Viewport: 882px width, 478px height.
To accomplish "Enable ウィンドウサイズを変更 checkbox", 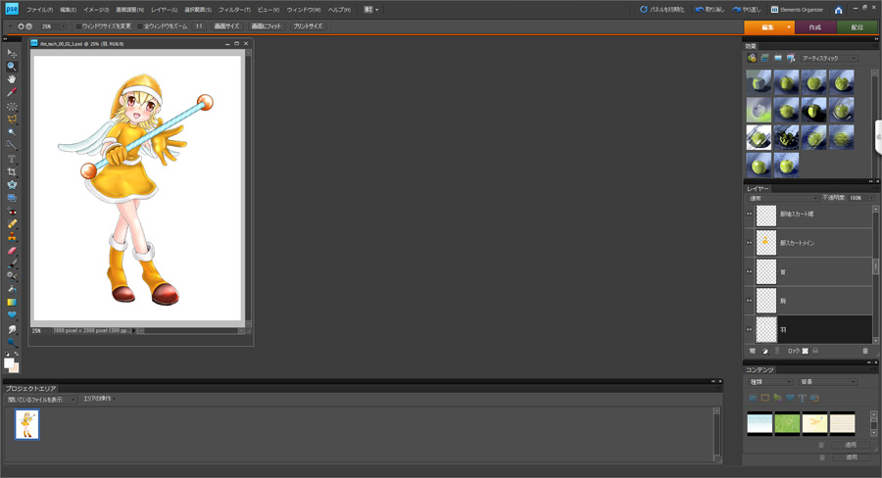I will click(x=79, y=26).
